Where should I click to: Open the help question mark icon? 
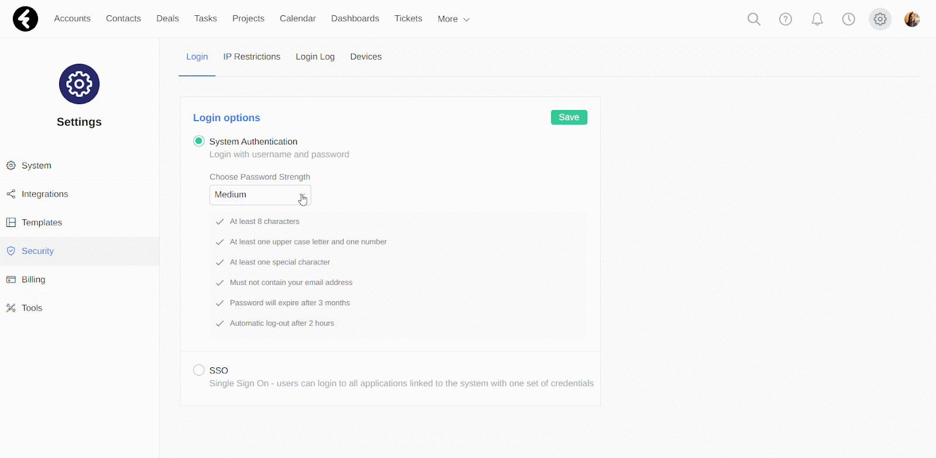tap(786, 19)
